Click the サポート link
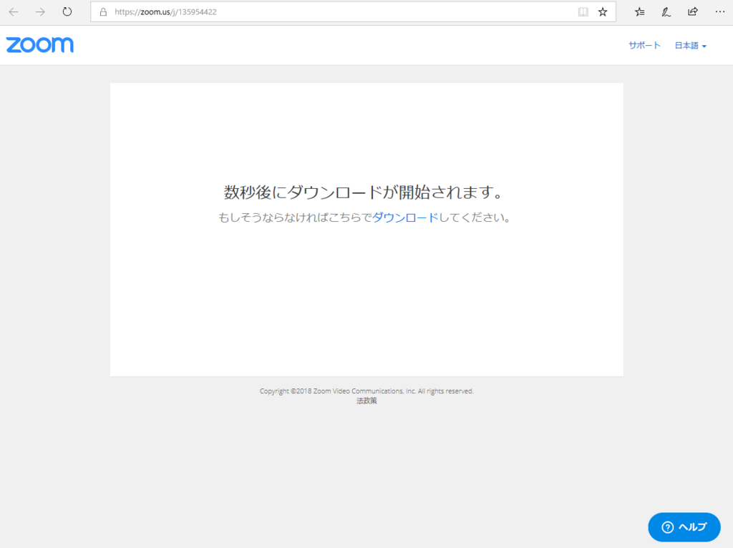The image size is (733, 548). point(644,44)
